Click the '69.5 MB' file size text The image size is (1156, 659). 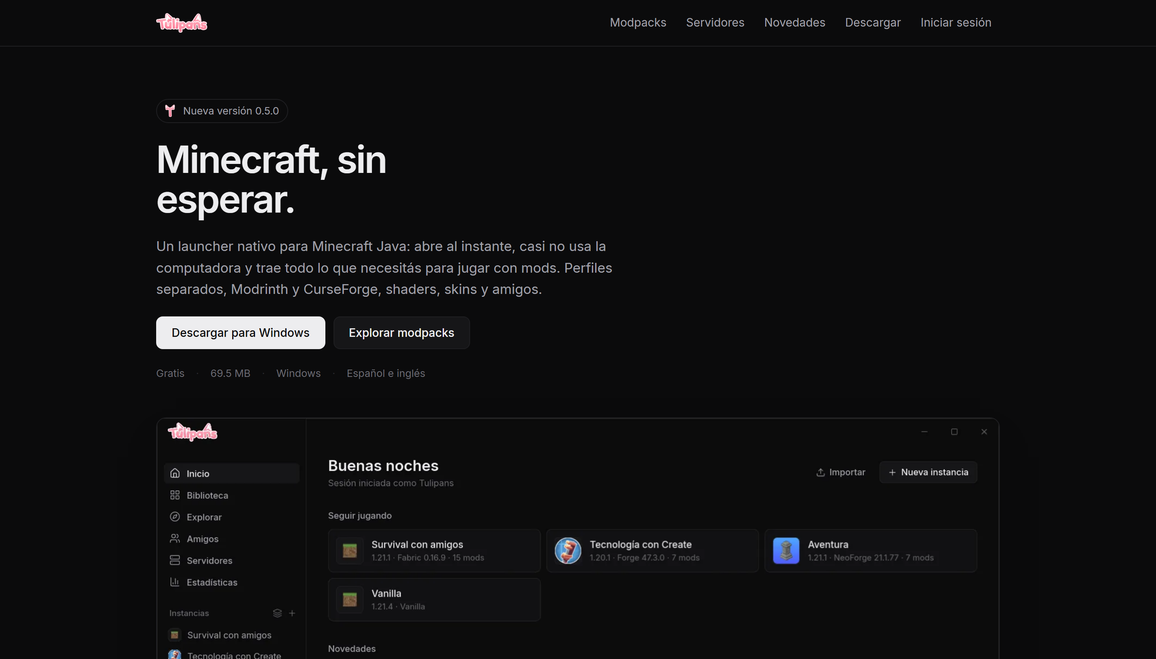click(x=230, y=373)
